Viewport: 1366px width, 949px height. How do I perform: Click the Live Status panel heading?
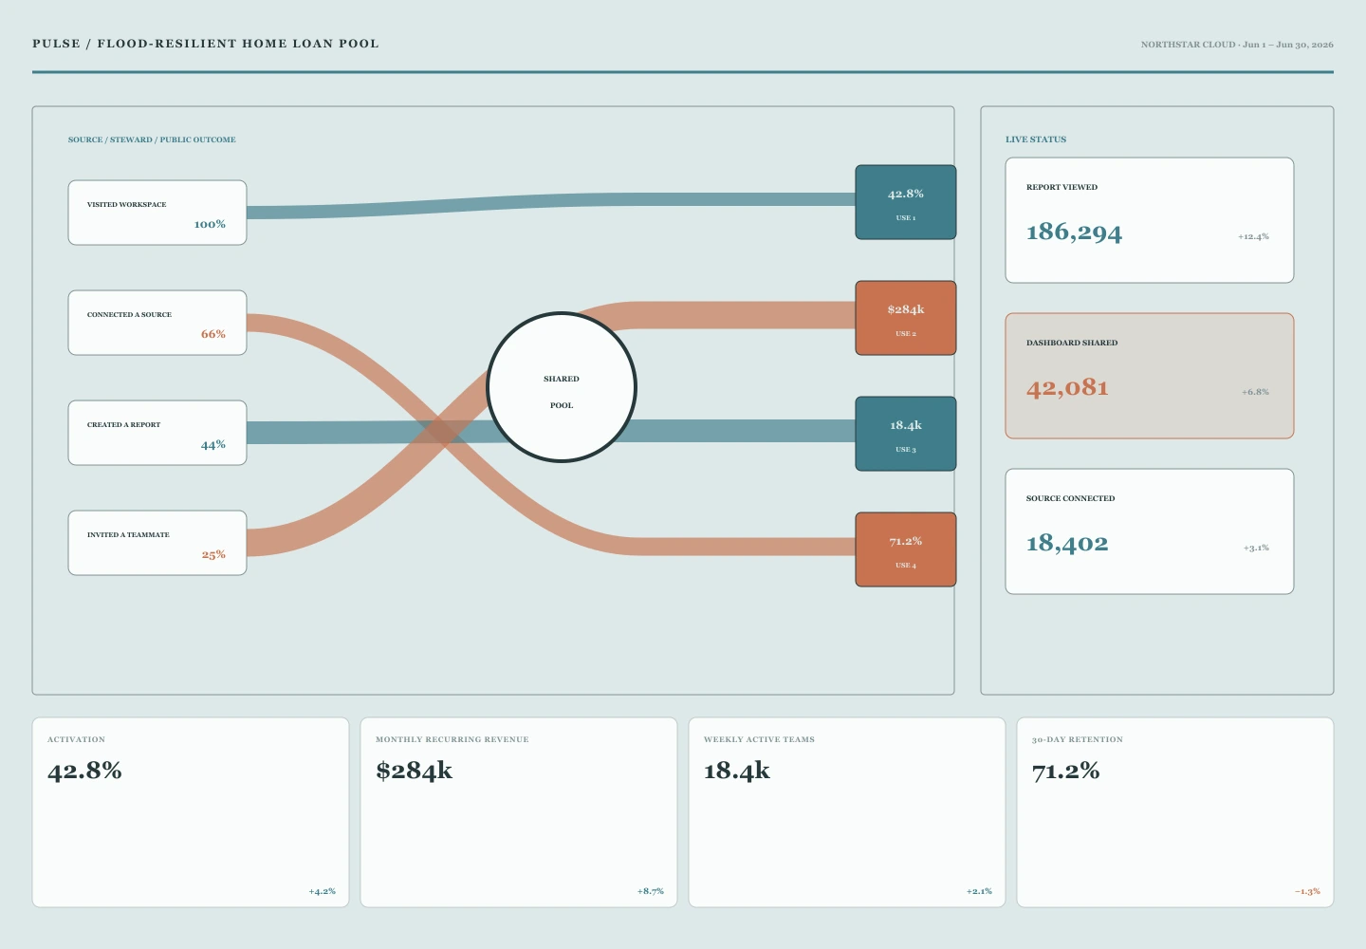point(1036,140)
